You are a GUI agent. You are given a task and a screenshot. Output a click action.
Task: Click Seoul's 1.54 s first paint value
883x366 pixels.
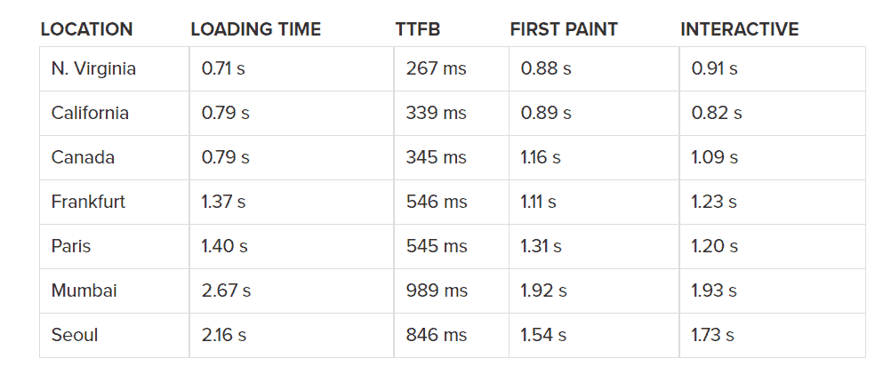[x=543, y=335]
